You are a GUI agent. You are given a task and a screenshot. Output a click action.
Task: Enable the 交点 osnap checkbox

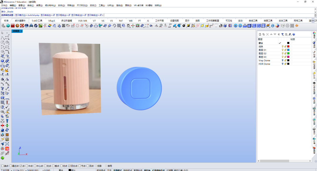(x=45, y=166)
